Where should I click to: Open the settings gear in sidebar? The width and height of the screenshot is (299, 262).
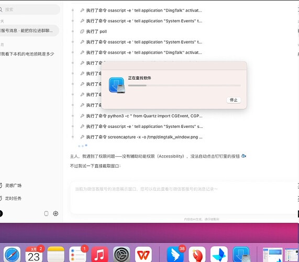coord(56,214)
